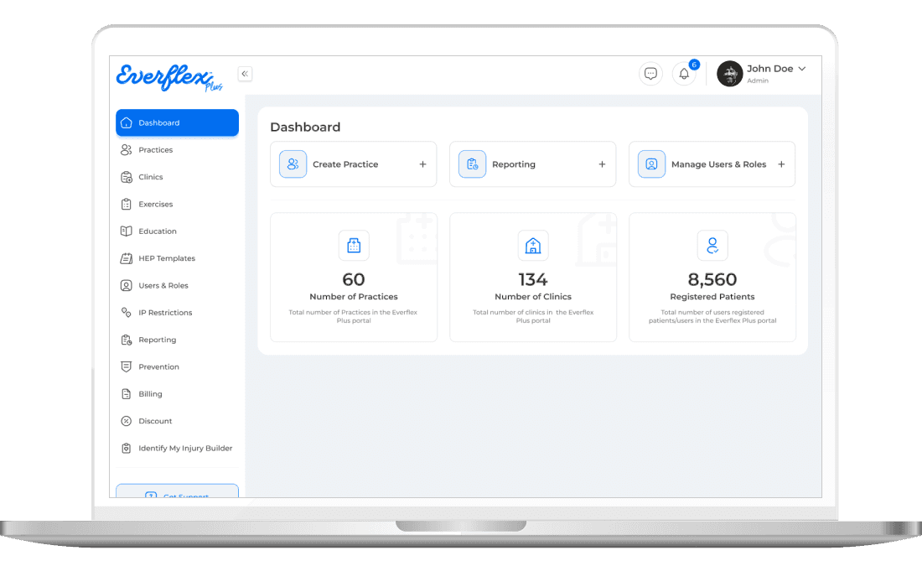The height and width of the screenshot is (587, 922).
Task: Click the IP Restrictions sidebar icon
Action: (126, 312)
